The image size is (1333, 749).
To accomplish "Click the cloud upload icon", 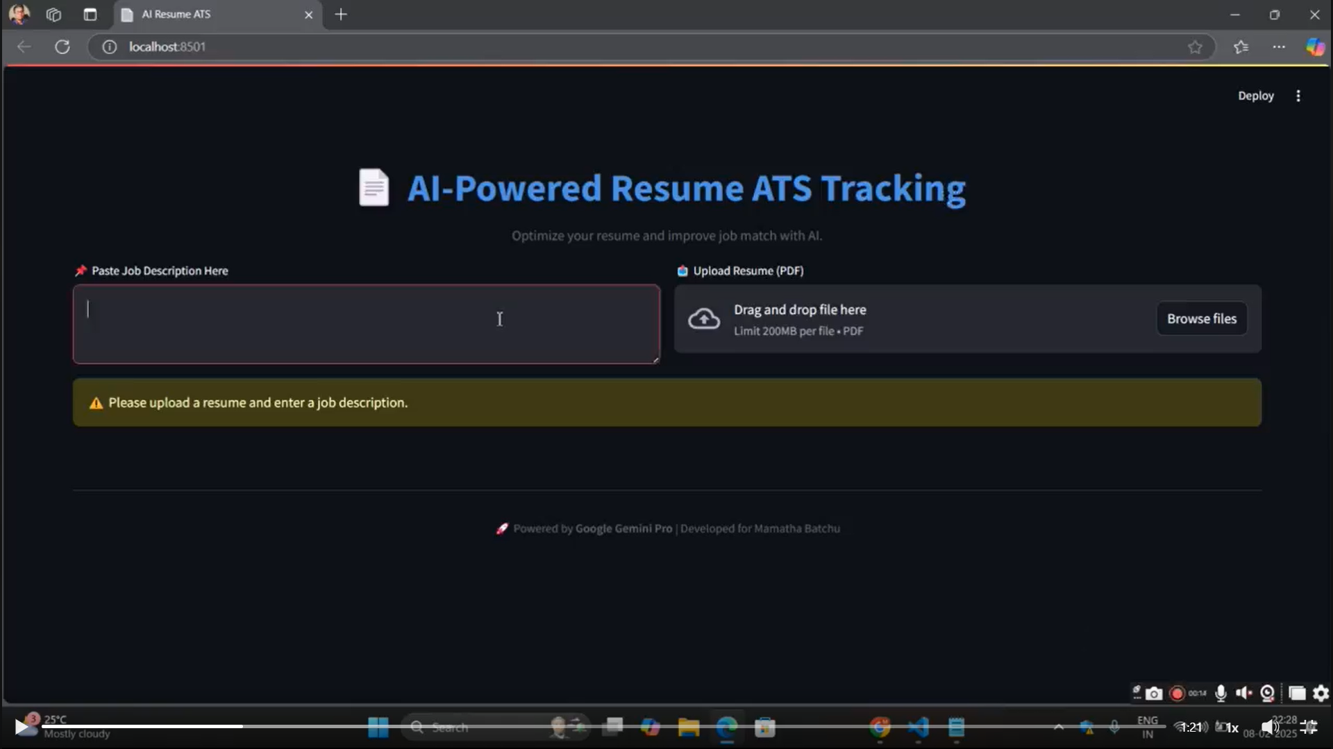I will tap(703, 319).
